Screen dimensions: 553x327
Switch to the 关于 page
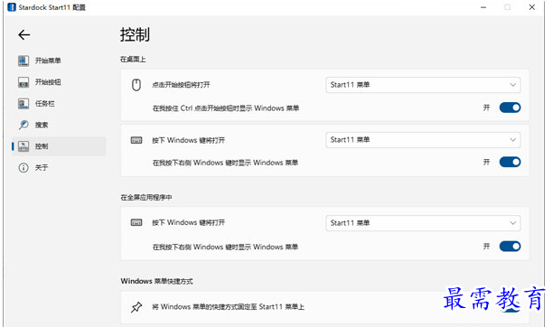(x=59, y=167)
